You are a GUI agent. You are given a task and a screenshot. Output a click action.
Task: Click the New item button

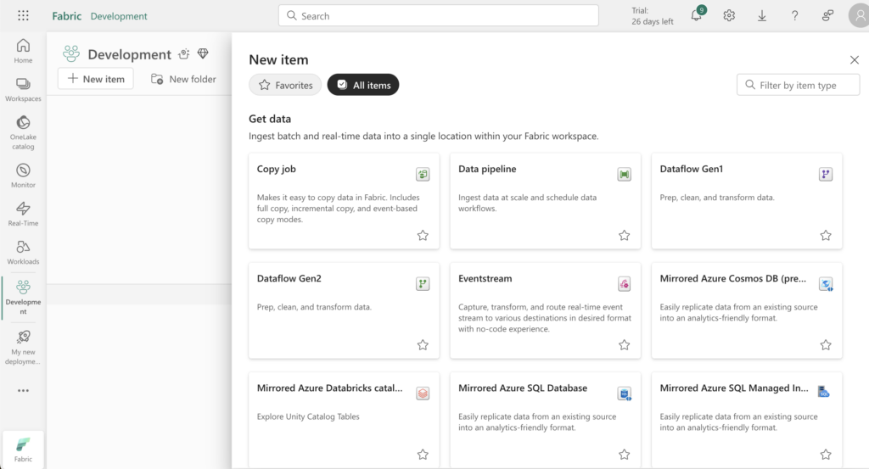click(95, 79)
